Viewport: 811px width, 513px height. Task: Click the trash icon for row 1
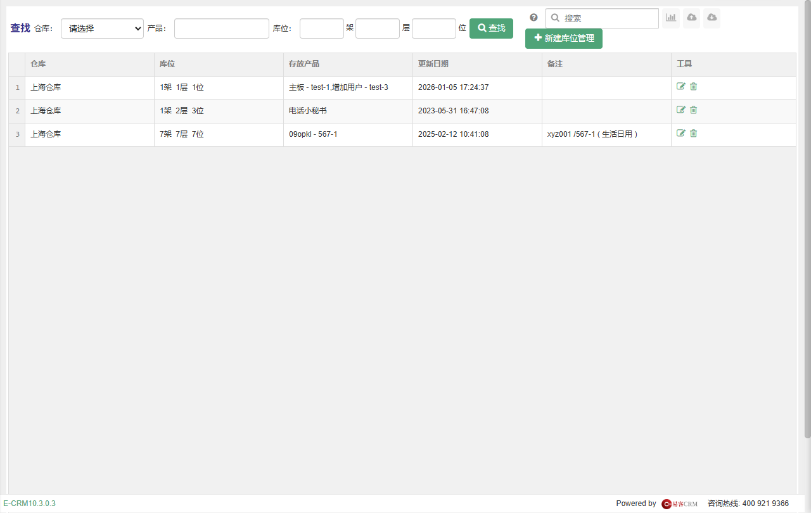coord(693,87)
